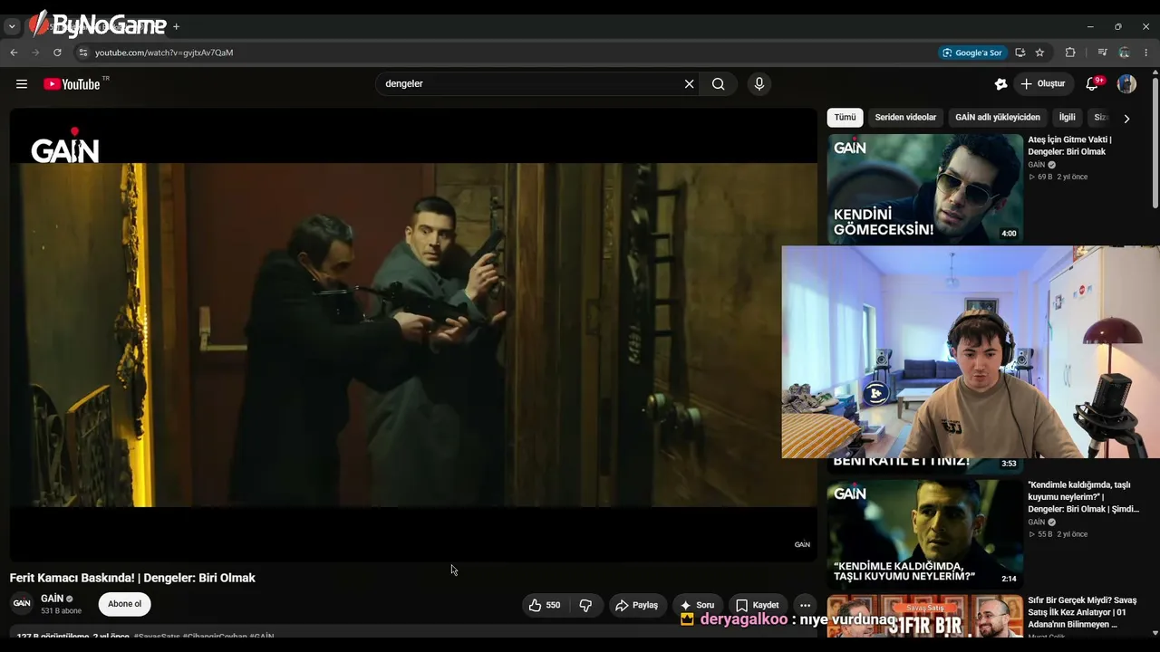The width and height of the screenshot is (1160, 652).
Task: Click the title '"Kendimle kaldığımda, taşlı kuyumu neylerim?"'
Action: point(1083,497)
